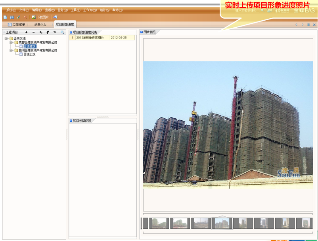This screenshot has height=241, width=318.
Task: Click the 2012年形象进度图片 list cell
Action: click(x=93, y=38)
